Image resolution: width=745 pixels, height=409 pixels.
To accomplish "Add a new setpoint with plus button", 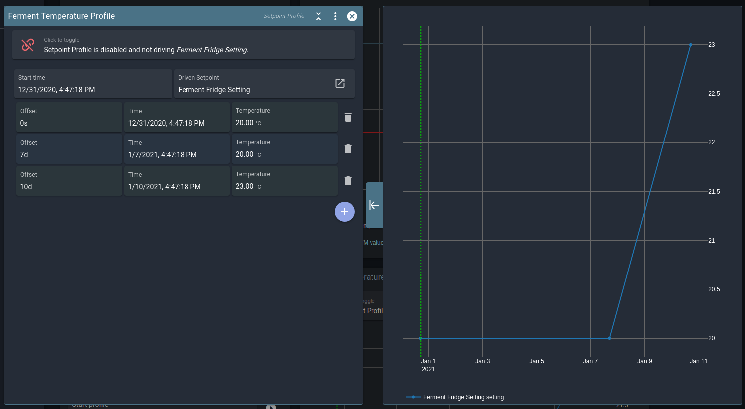I will [x=345, y=212].
